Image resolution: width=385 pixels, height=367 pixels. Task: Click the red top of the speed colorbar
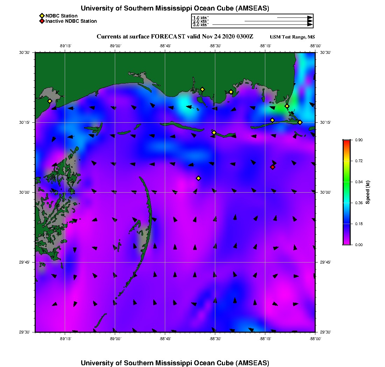click(346, 142)
